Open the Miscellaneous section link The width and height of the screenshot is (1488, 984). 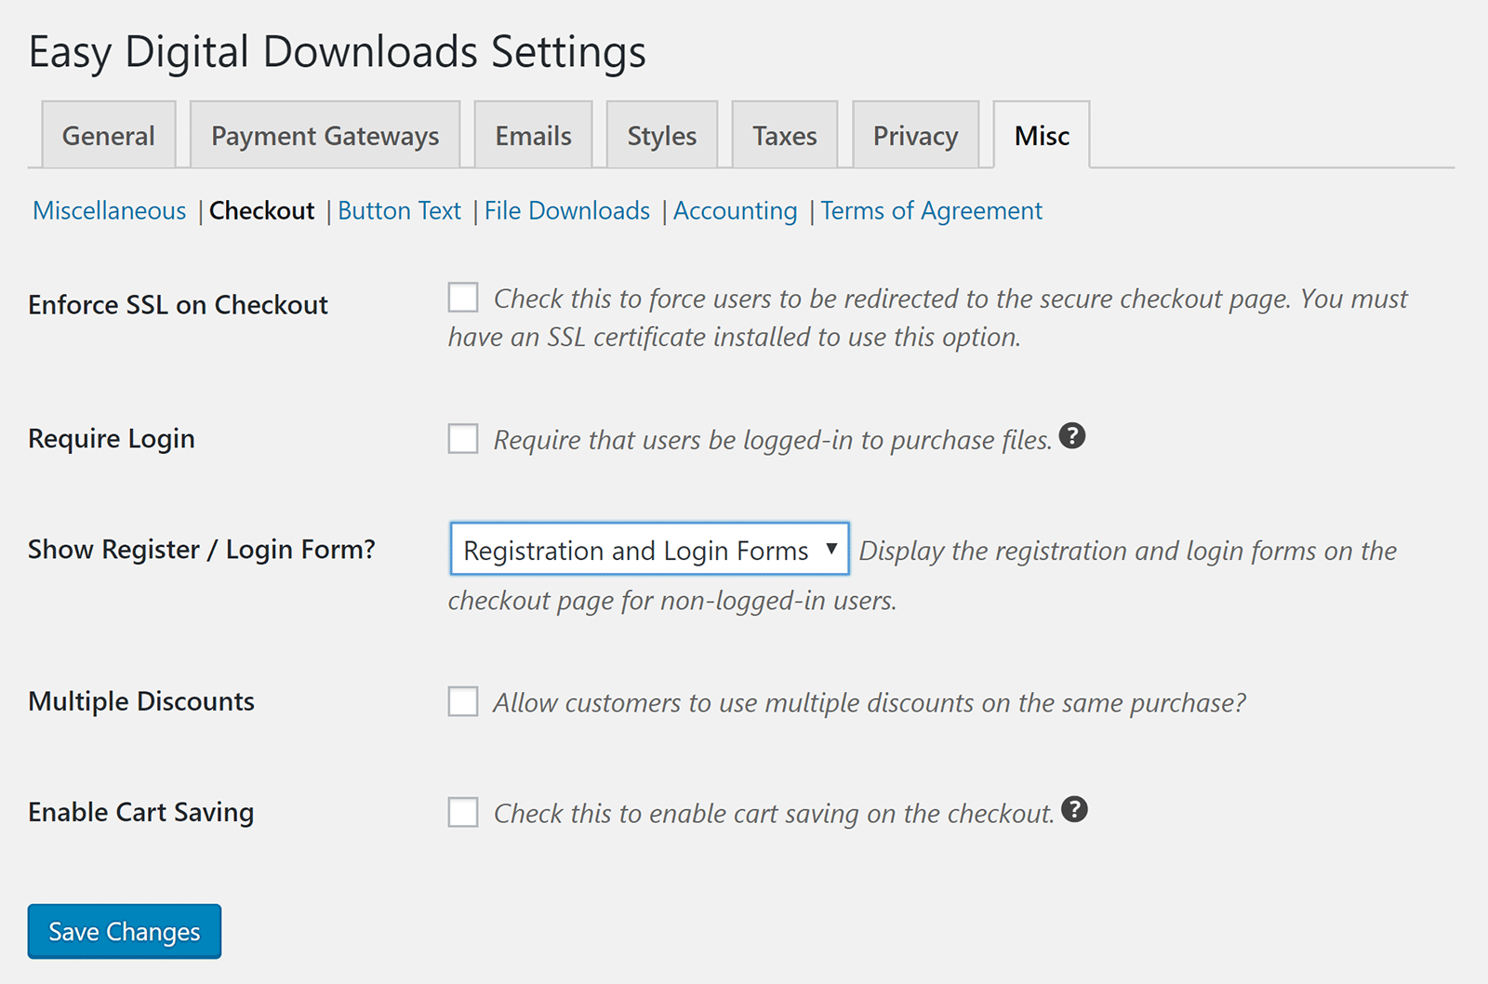[110, 211]
